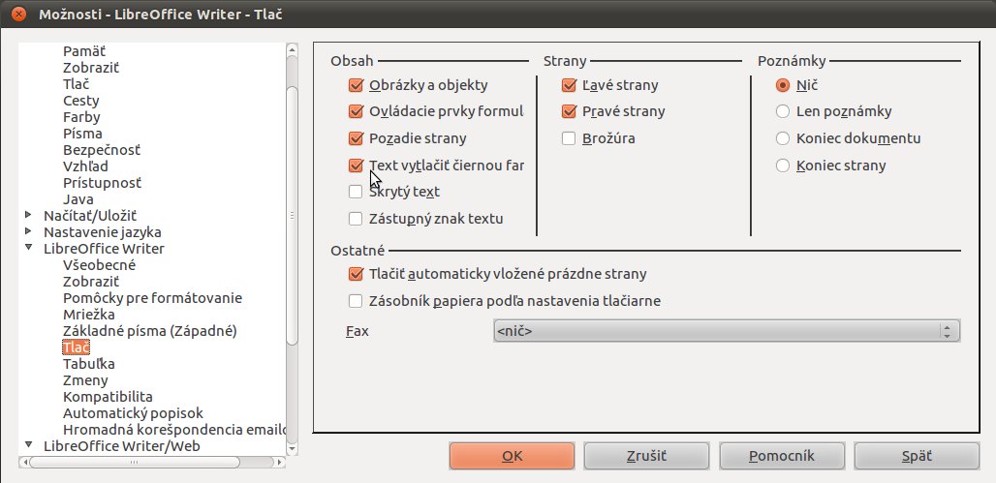The image size is (996, 483).
Task: Click the tree's vertical scrollbar down arrow
Action: (293, 448)
